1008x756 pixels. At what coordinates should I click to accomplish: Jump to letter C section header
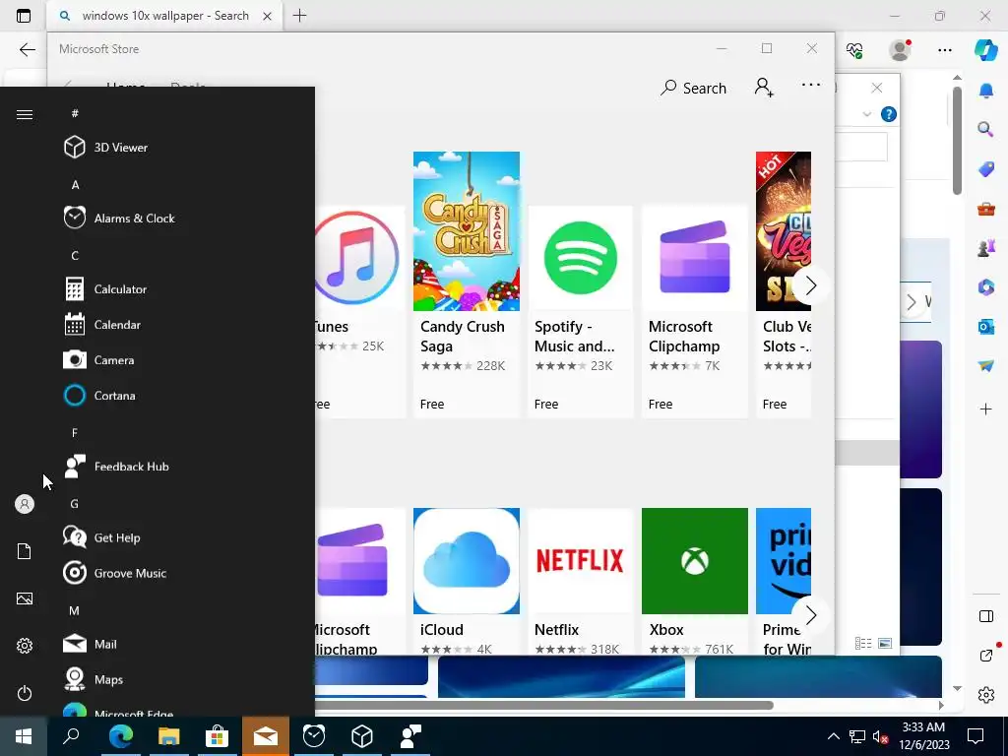point(75,256)
